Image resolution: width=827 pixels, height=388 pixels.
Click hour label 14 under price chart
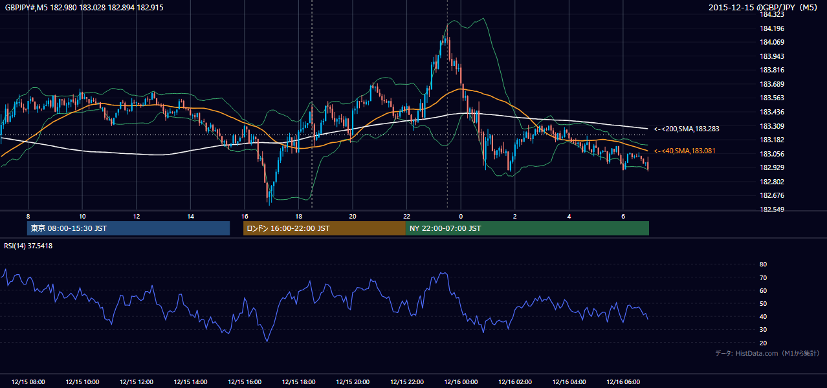coord(190,216)
